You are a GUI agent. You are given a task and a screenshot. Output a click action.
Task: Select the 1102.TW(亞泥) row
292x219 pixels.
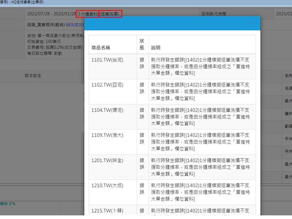coord(107,85)
